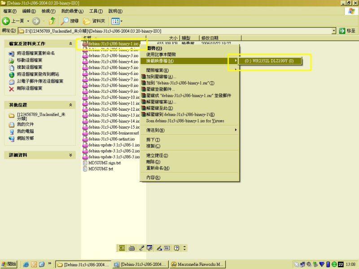
Task: Click 複製這個檔案 task link
Action: [x=30, y=67]
